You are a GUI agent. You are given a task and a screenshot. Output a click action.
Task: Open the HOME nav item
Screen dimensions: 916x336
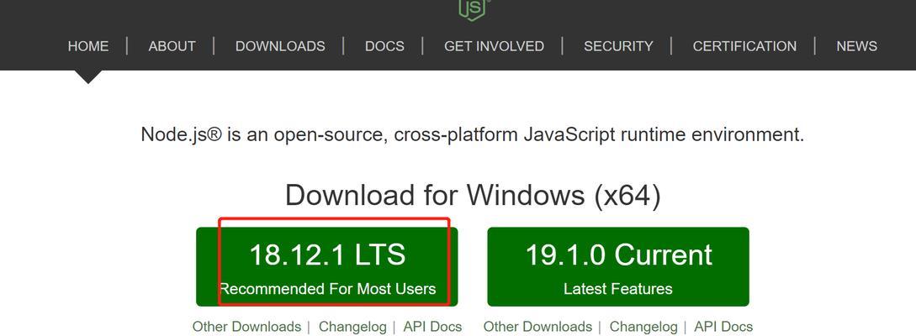pyautogui.click(x=88, y=46)
